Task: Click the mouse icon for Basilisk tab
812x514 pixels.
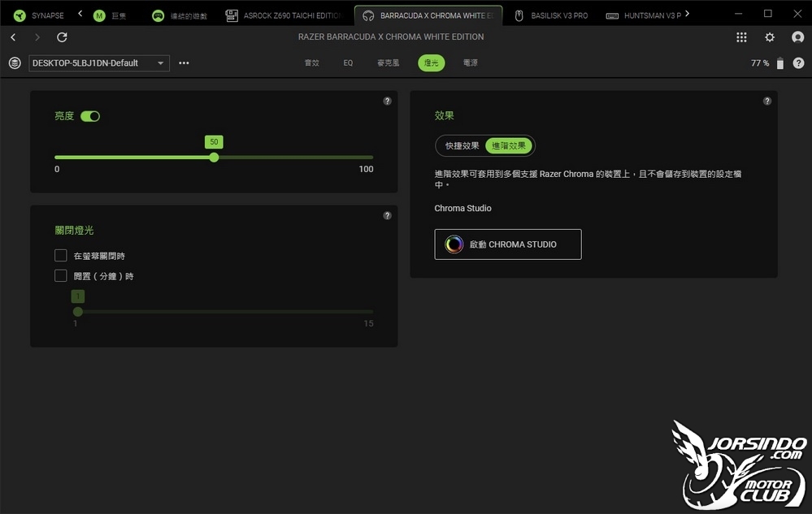Action: tap(519, 16)
